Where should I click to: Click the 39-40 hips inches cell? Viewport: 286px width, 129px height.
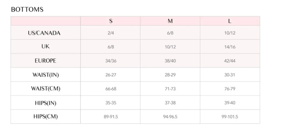230,103
